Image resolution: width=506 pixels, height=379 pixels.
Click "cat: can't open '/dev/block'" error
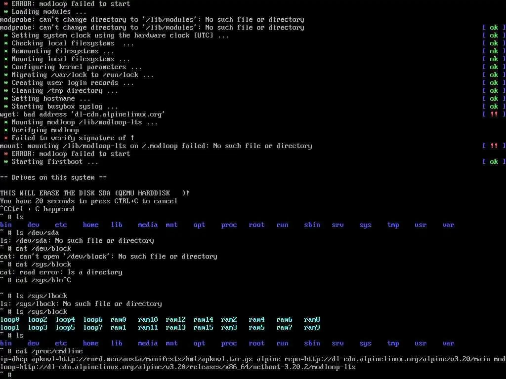point(108,257)
